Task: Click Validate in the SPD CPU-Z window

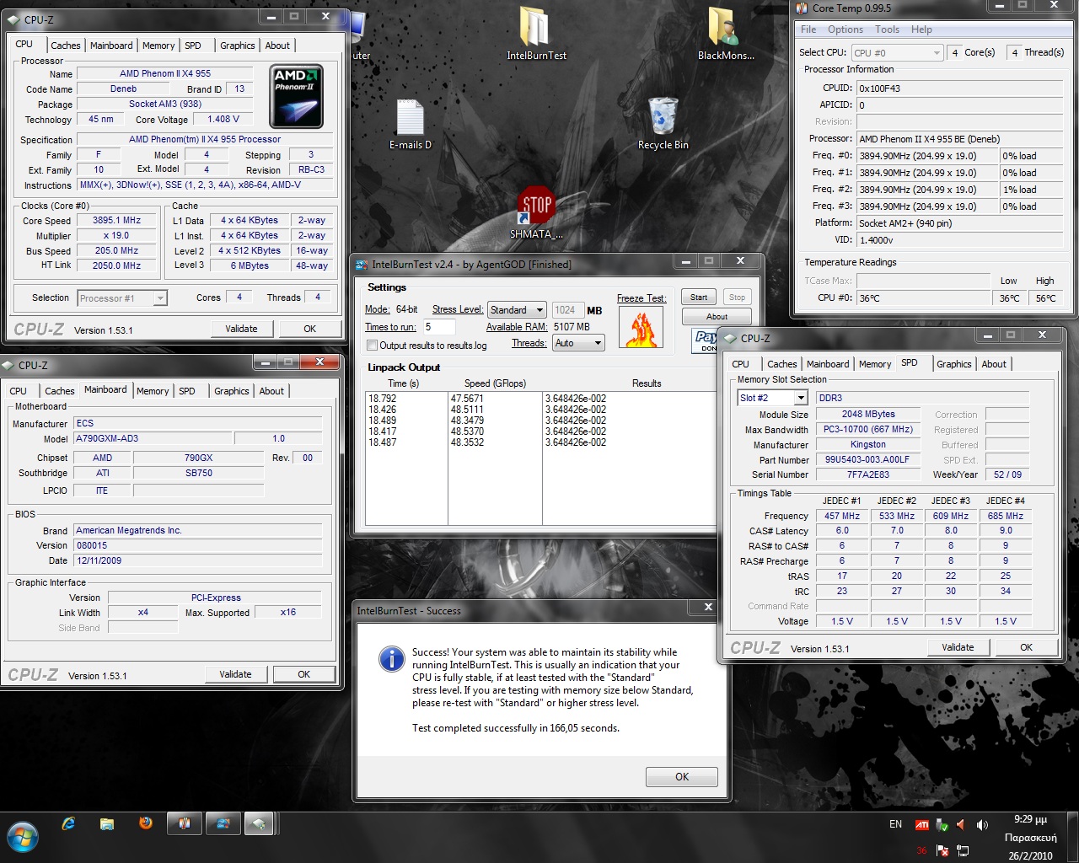Action: pos(958,647)
